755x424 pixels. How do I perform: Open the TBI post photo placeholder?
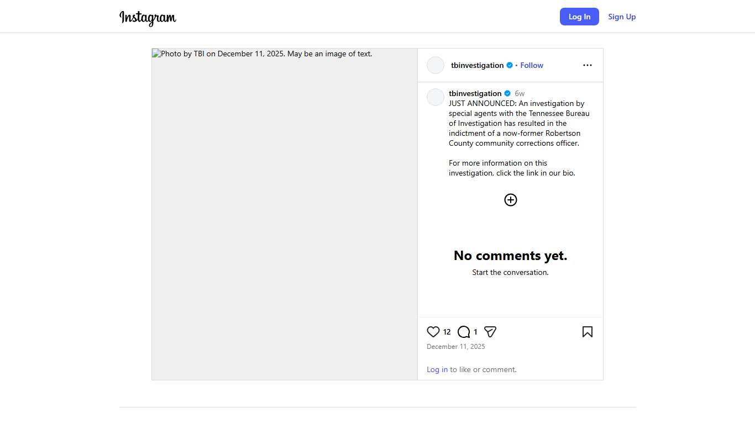coord(285,214)
